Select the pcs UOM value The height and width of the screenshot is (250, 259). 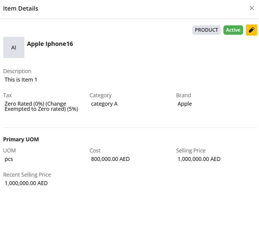coord(9,159)
